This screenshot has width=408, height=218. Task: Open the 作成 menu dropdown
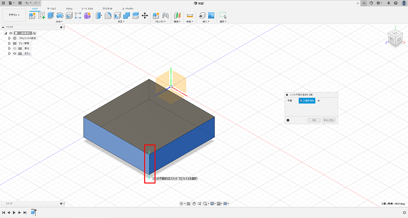[60, 21]
